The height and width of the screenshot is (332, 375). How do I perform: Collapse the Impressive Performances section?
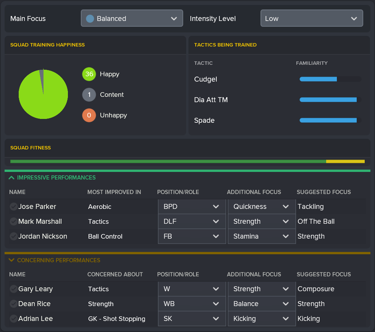point(11,178)
